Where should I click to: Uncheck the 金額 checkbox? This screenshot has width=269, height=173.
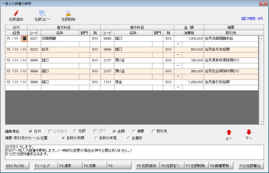point(114,131)
